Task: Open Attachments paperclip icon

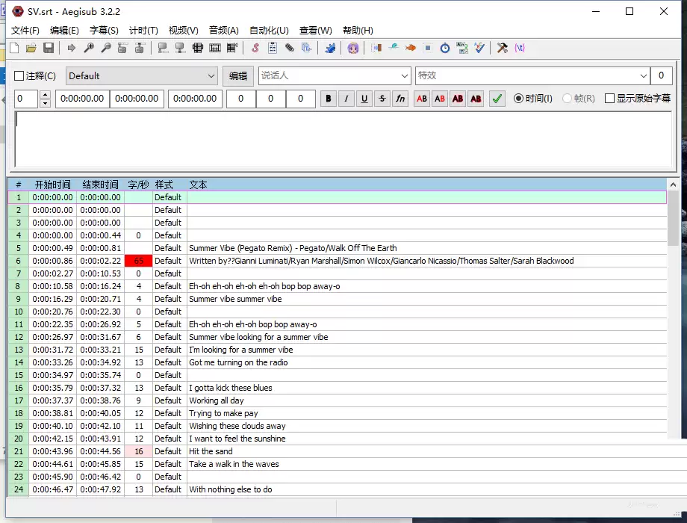Action: 290,48
